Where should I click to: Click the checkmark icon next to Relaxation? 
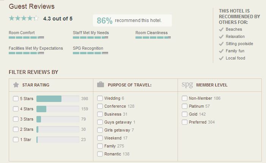221,37
